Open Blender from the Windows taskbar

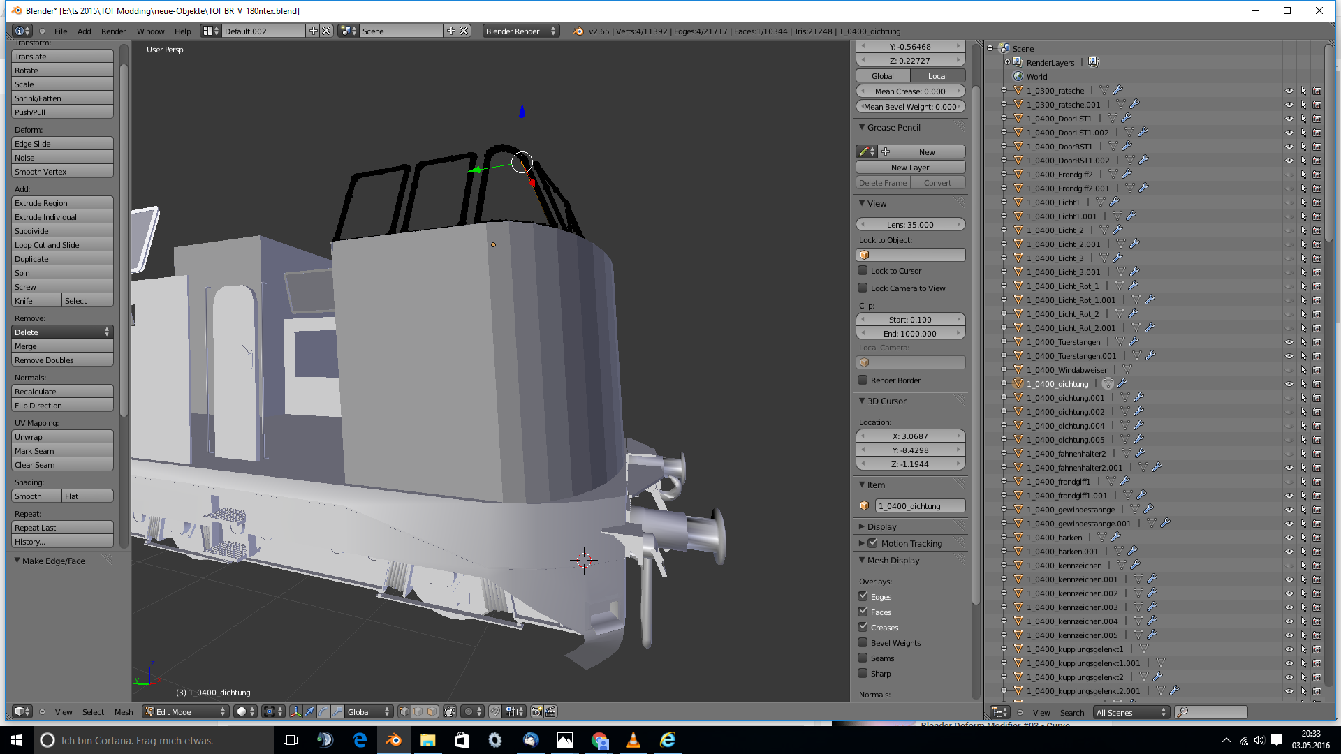point(393,740)
